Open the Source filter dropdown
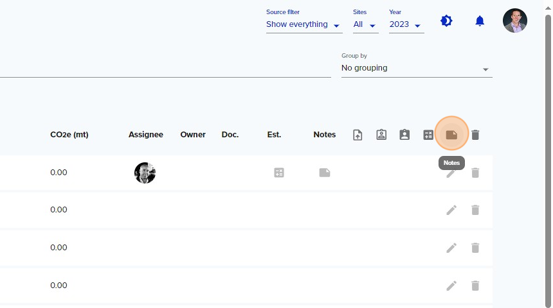Viewport: 553px width, 308px height. coord(304,24)
